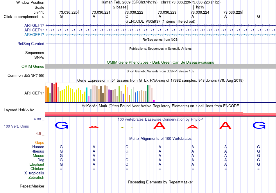Click the SNPs track label
The height and width of the screenshot is (193, 276).
point(39,58)
